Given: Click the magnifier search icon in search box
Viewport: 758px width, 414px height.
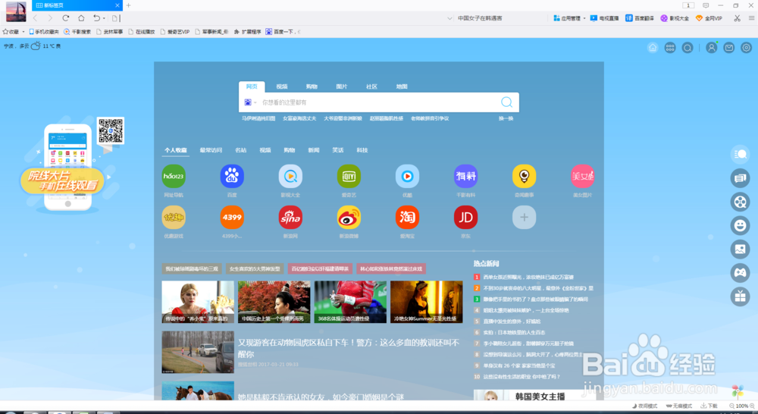Looking at the screenshot, I should tap(506, 102).
